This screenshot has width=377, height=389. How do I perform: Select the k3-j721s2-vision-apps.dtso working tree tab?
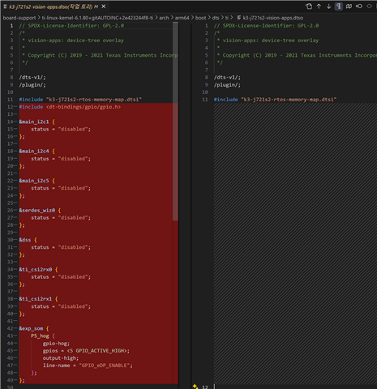tap(54, 6)
